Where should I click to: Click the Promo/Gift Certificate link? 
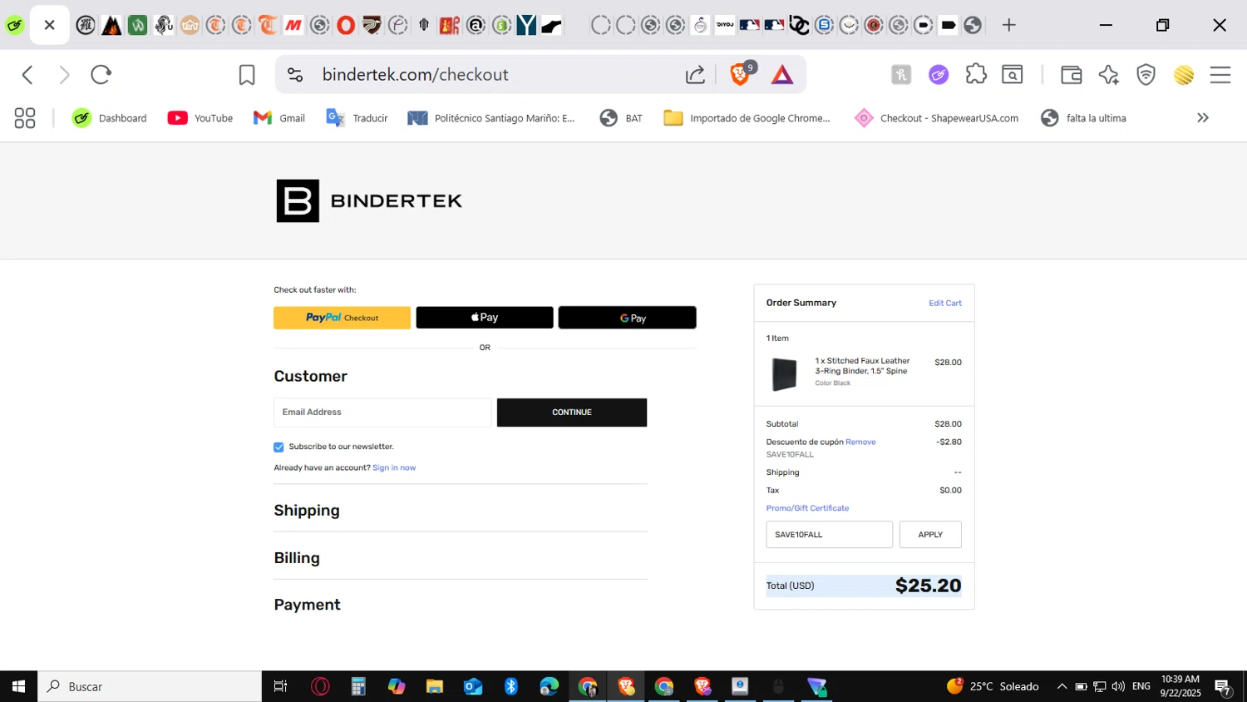tap(807, 508)
